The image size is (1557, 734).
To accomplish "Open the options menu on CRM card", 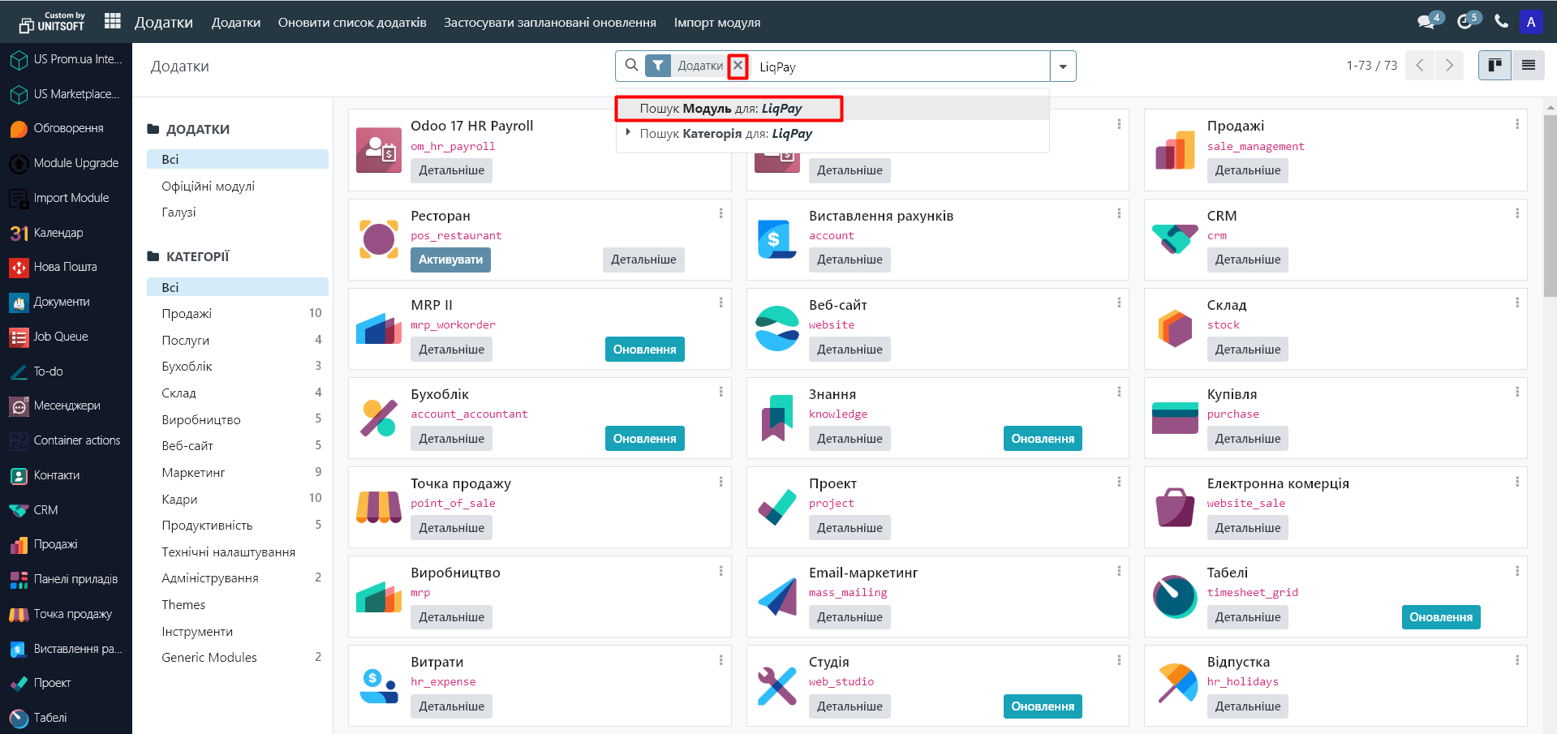I will pos(1516,213).
